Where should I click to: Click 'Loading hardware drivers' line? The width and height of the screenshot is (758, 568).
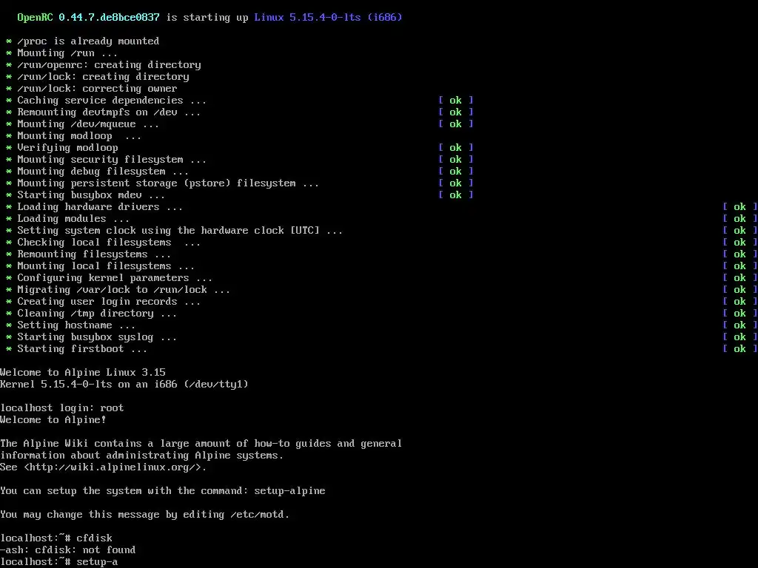click(100, 207)
